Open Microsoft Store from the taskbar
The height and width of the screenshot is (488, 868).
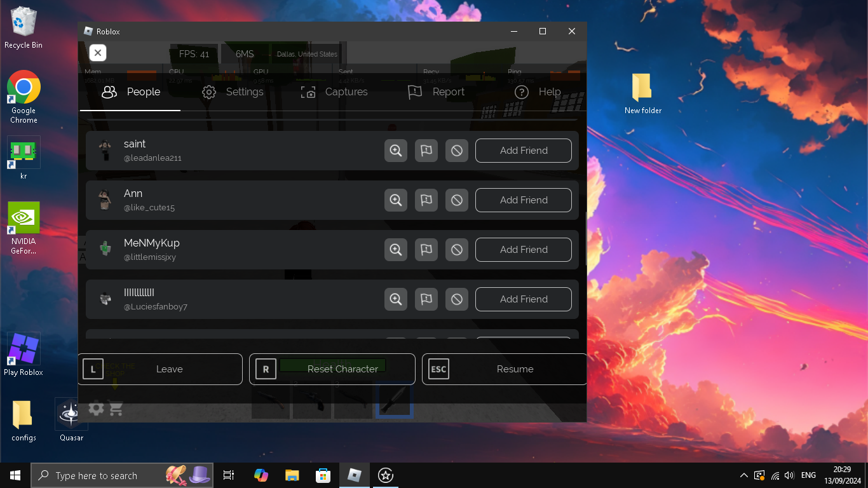(323, 475)
